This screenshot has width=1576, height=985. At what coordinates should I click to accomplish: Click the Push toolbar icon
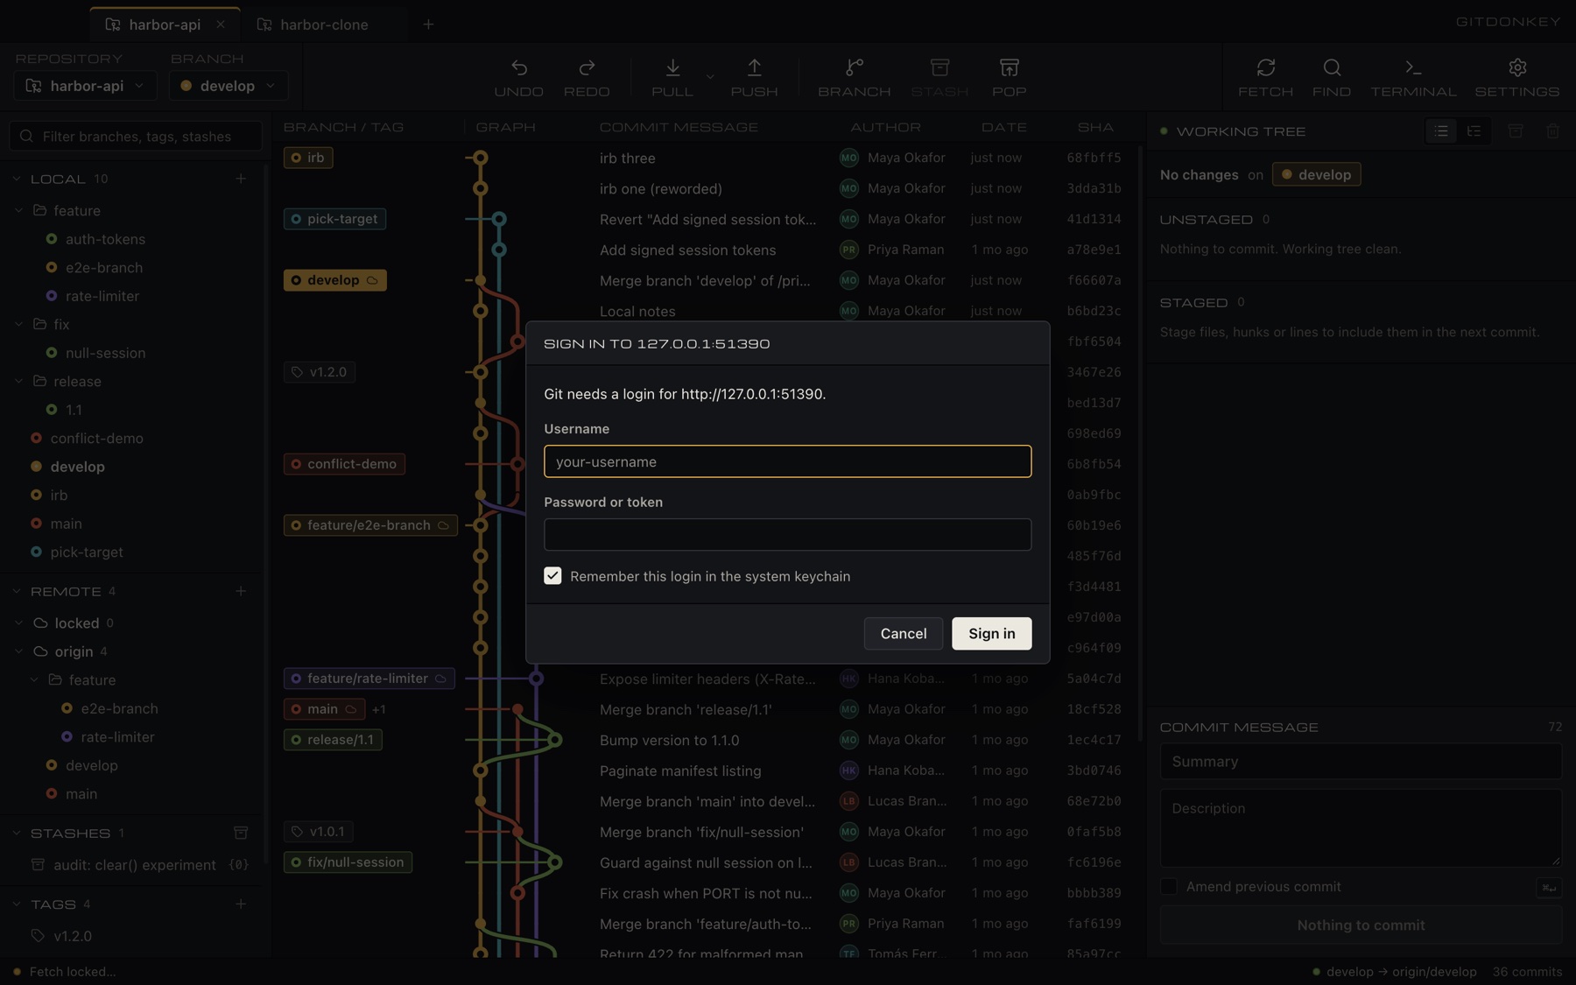tap(754, 77)
